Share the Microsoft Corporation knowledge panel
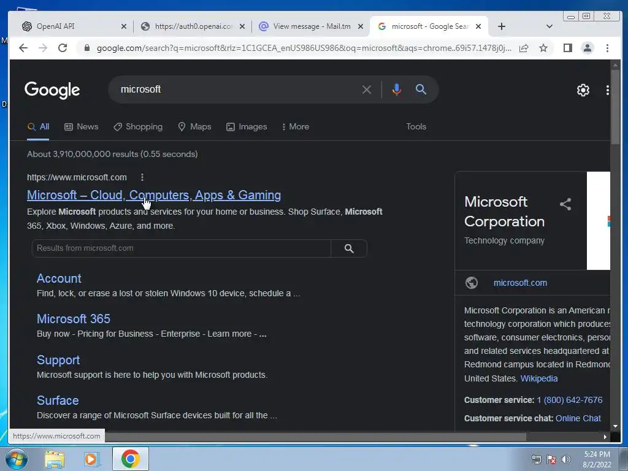The width and height of the screenshot is (628, 471). point(565,204)
